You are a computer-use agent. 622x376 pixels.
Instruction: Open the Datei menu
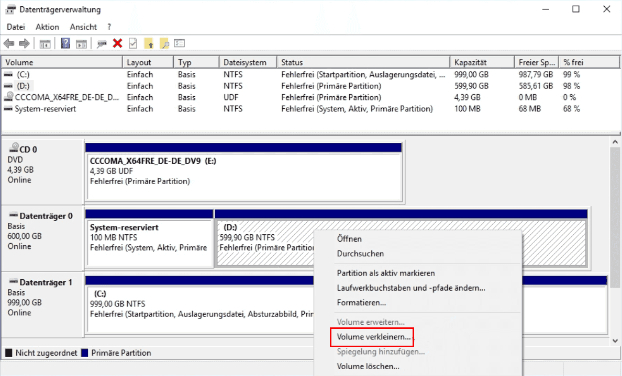[16, 27]
